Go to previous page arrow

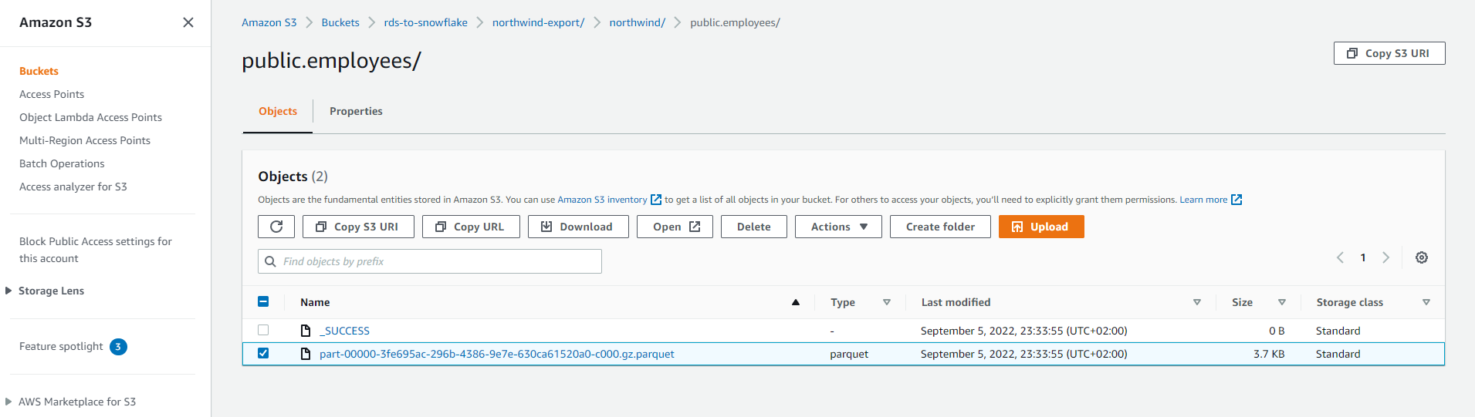click(1341, 257)
